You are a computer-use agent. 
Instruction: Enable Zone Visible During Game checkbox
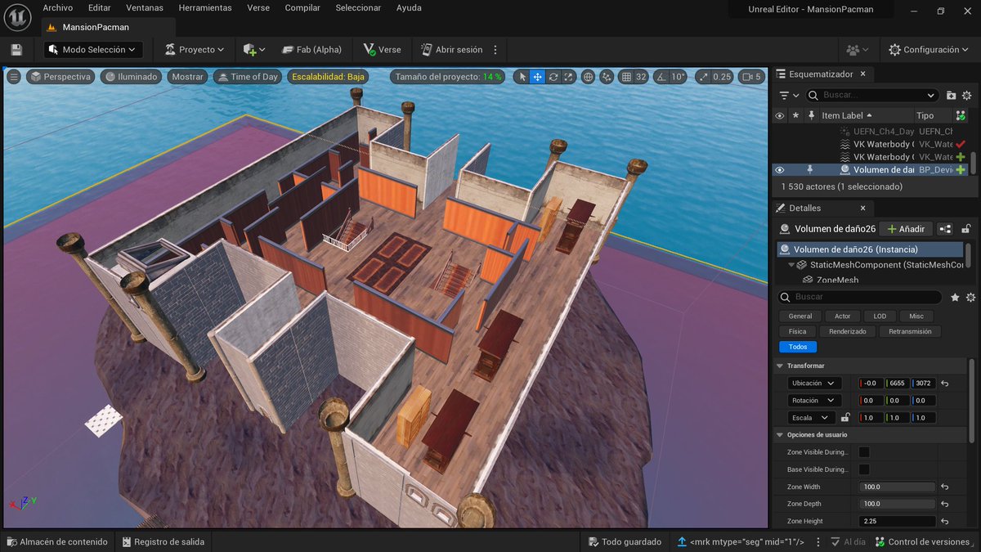864,452
